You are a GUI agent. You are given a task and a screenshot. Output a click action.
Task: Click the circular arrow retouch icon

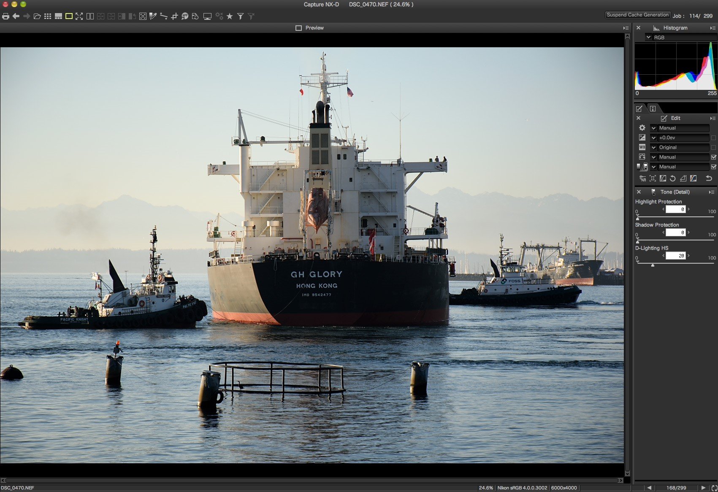pyautogui.click(x=673, y=178)
